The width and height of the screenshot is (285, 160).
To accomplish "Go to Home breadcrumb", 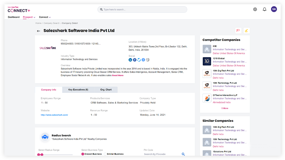I will point(38,23).
